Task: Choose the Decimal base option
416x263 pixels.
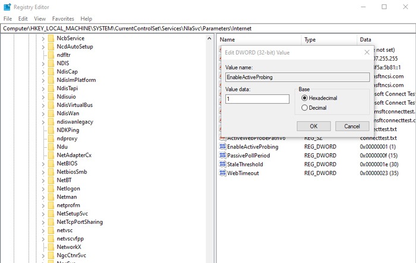Action: (x=314, y=107)
